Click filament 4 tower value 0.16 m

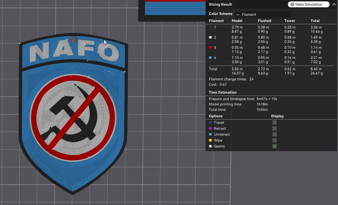(290, 58)
